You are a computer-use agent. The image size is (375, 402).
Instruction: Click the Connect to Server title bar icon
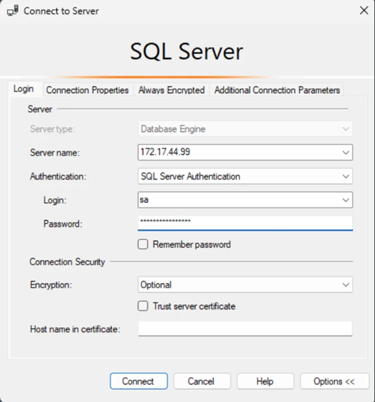(x=12, y=11)
